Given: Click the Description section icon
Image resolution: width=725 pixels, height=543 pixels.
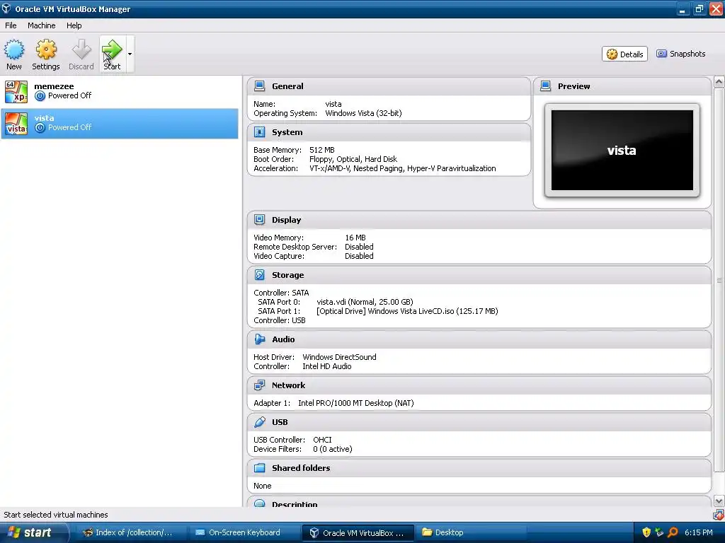Looking at the screenshot, I should 260,503.
